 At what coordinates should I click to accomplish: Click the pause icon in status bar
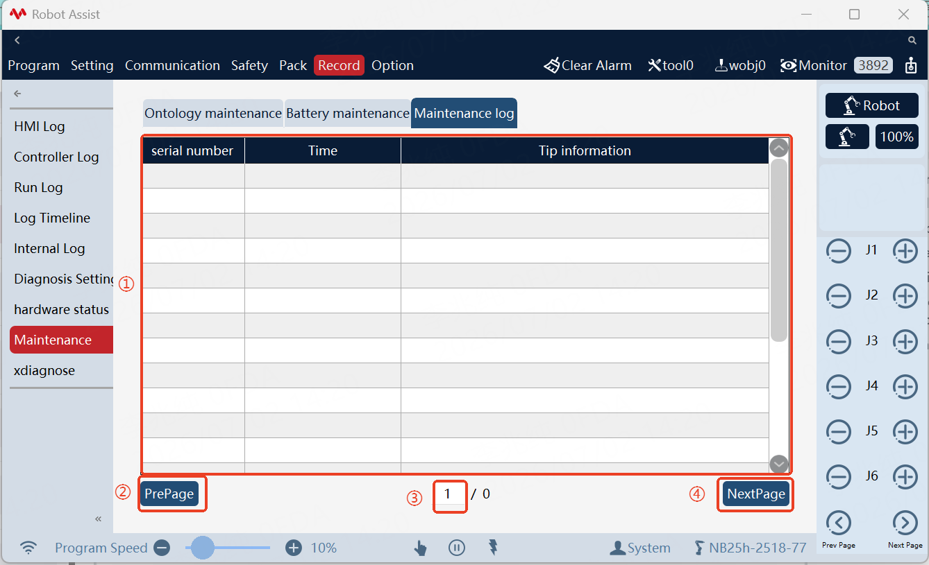pos(456,548)
